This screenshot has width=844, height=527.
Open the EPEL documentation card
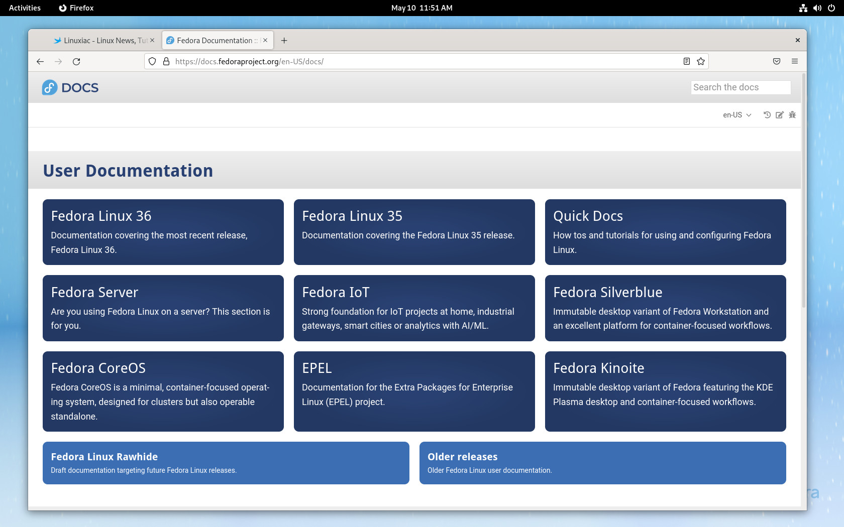pos(414,391)
